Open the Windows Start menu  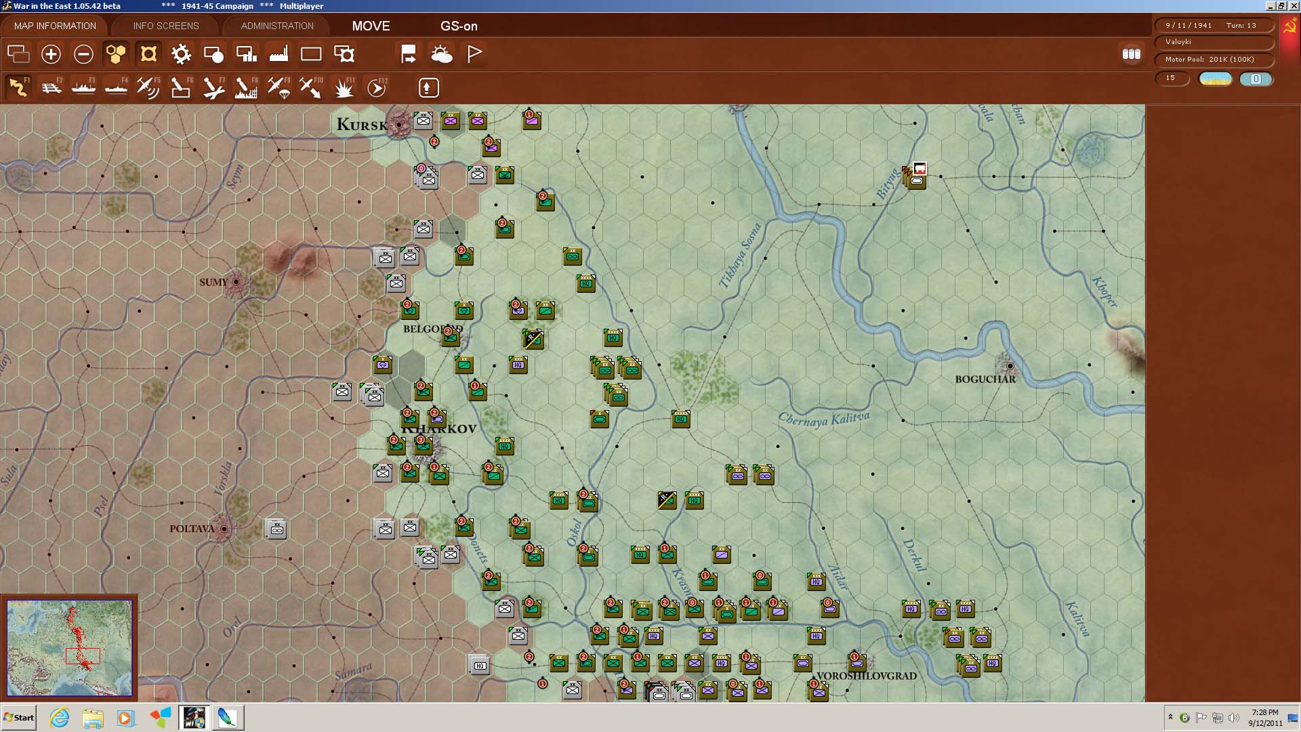click(19, 718)
